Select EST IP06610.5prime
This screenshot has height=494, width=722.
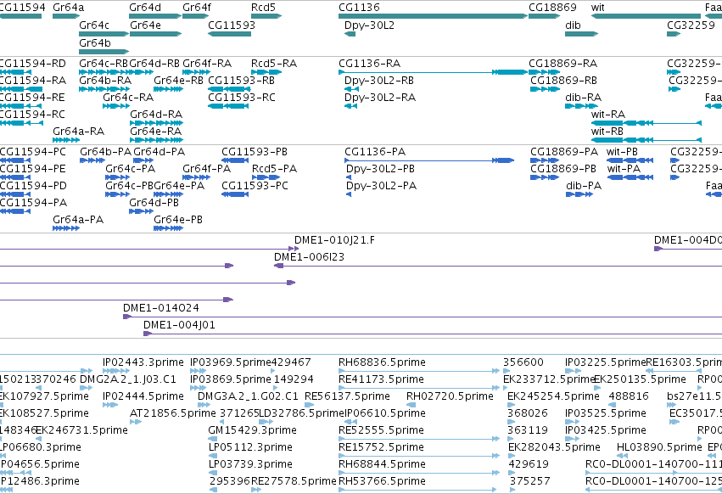351,422
